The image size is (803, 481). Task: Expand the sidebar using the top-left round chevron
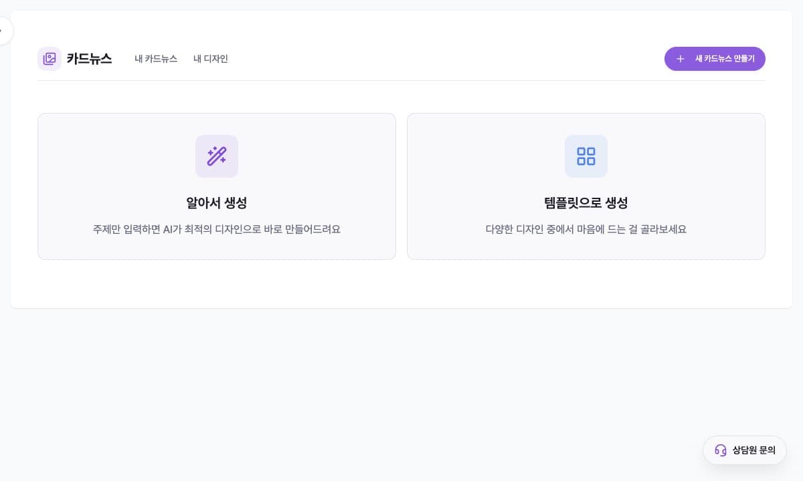coord(3,31)
